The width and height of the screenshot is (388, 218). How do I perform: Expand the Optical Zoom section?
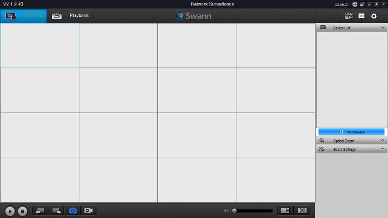pyautogui.click(x=352, y=141)
